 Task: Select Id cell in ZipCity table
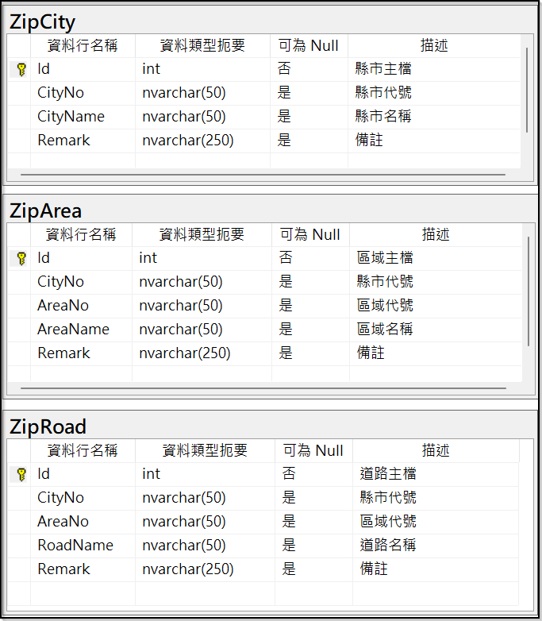pos(83,69)
